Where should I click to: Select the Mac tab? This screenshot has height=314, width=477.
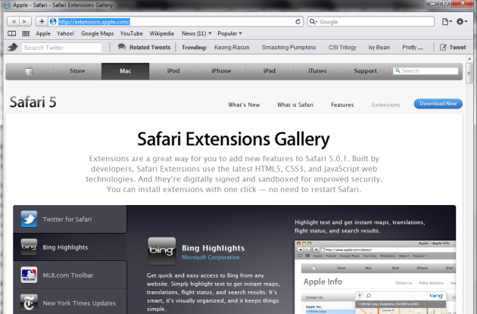click(x=126, y=71)
